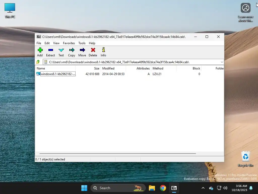Open the Windows Start menu
Viewport: 258px width, 194px height.
(x=84, y=188)
